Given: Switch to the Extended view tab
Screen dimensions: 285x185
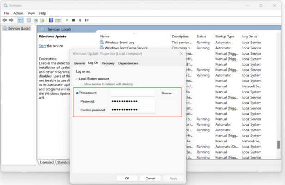Looking at the screenshot, I should [x=47, y=162].
